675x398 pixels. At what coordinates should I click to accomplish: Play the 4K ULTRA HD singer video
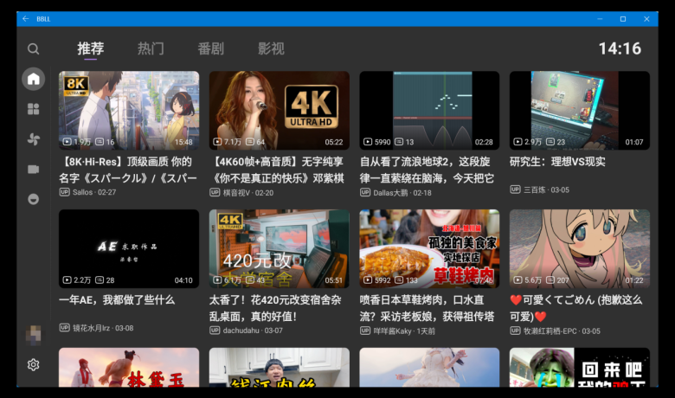pyautogui.click(x=279, y=110)
